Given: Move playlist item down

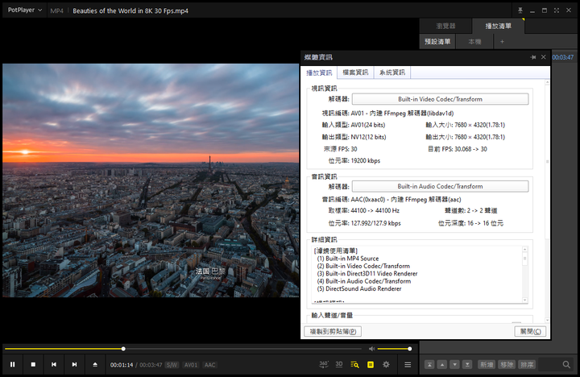Looking at the screenshot, I should (x=454, y=364).
